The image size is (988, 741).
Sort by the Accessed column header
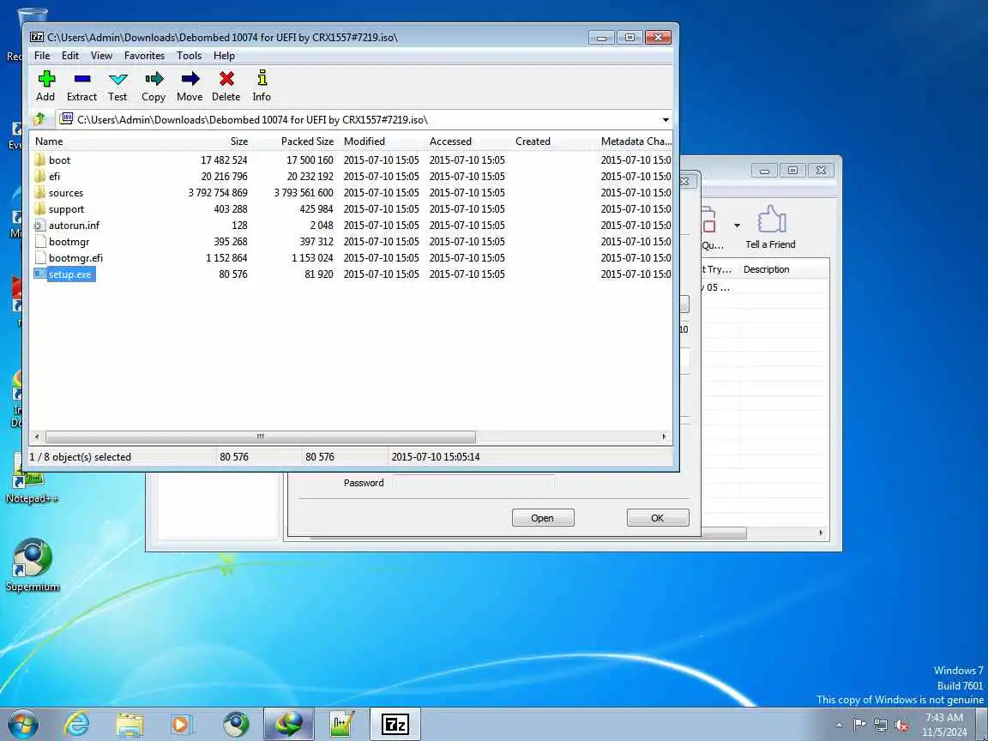467,142
